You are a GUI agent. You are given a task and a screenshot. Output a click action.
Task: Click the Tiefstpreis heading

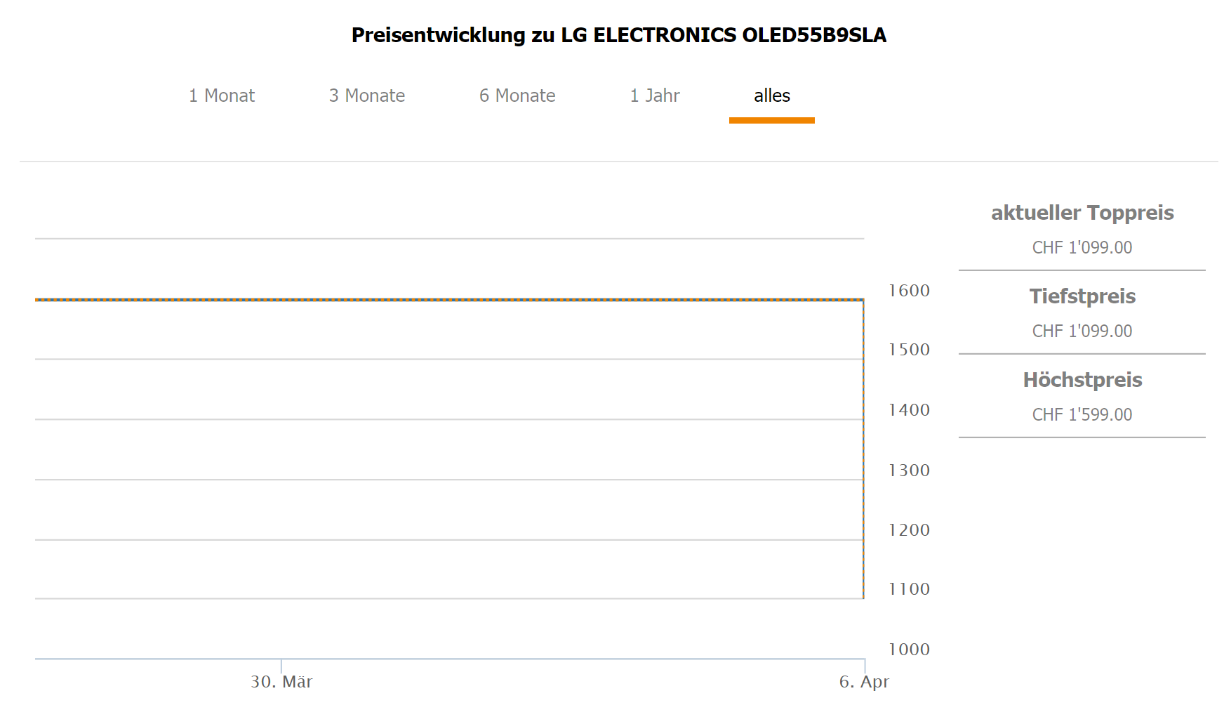[x=1082, y=296]
